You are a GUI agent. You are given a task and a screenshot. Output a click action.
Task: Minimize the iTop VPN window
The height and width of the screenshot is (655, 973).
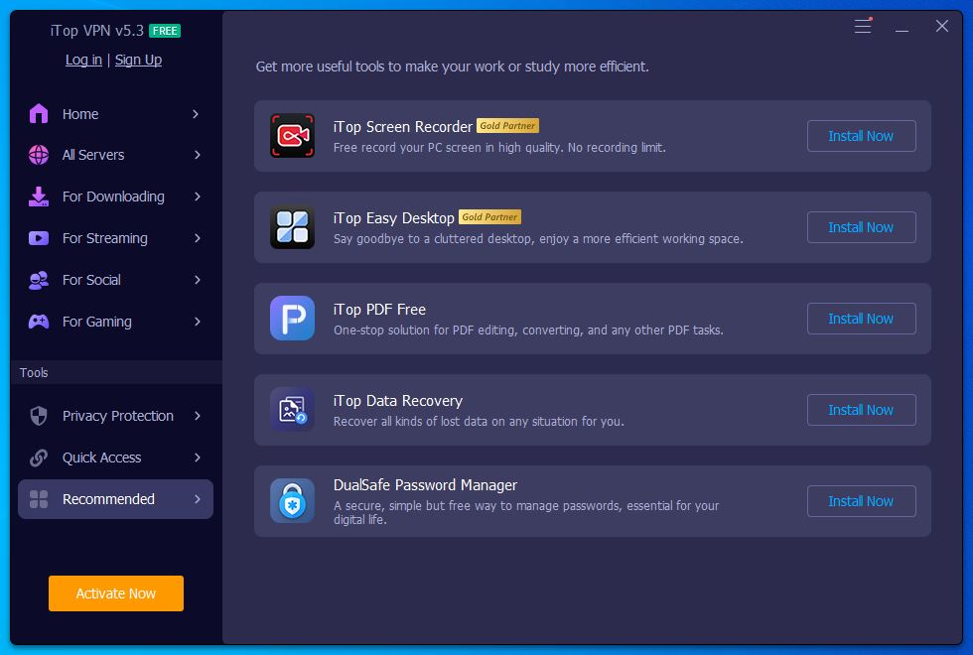click(902, 30)
